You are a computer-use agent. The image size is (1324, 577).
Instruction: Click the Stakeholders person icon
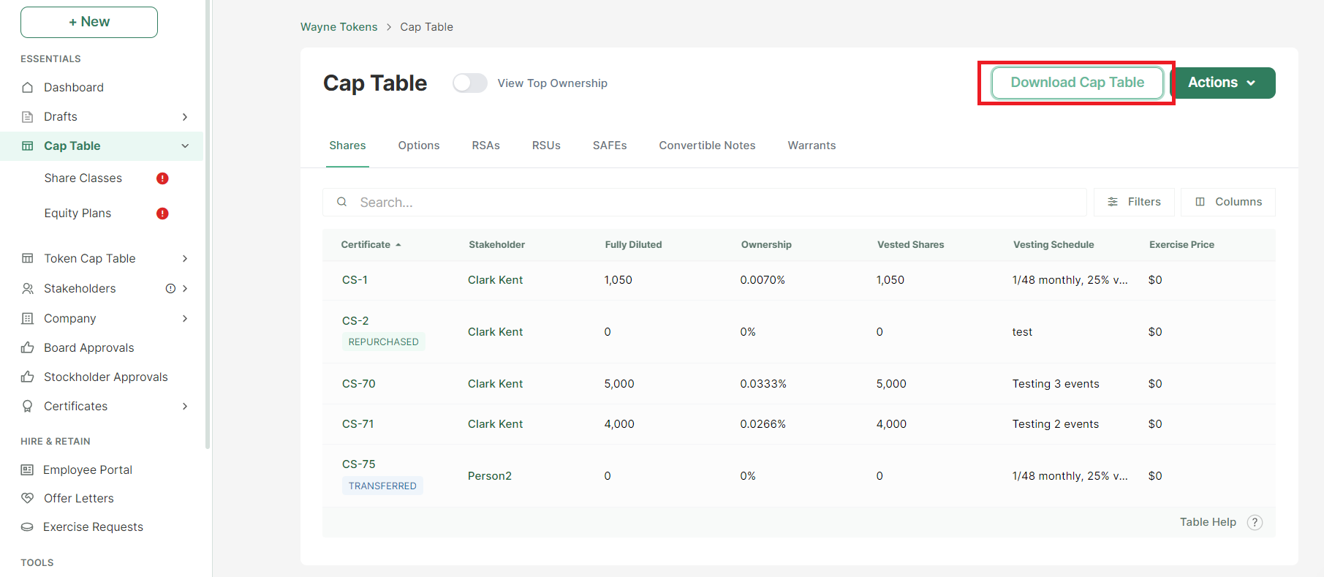[x=27, y=288]
